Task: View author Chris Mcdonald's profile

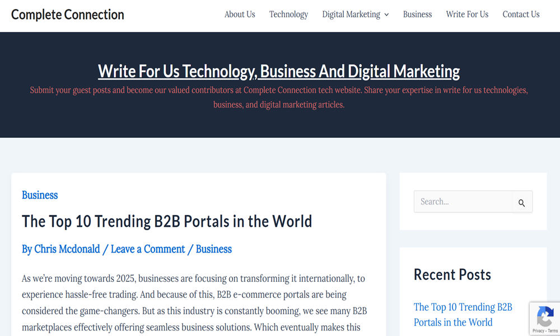Action: tap(67, 249)
